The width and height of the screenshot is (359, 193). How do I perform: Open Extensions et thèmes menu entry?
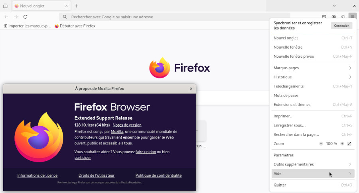tap(313, 104)
